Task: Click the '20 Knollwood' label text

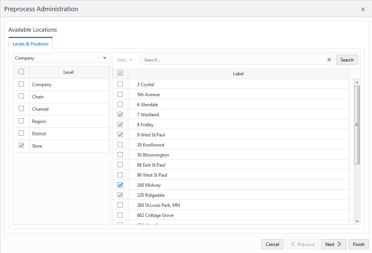Action: pyautogui.click(x=150, y=145)
